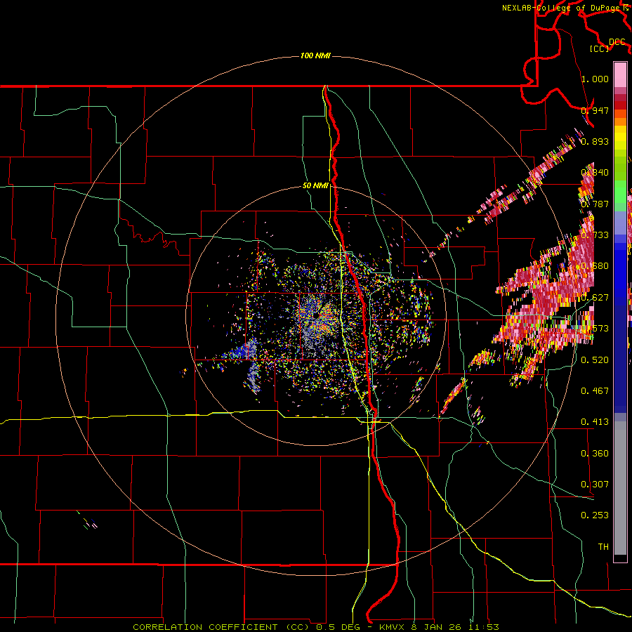Click "CORRELATION COEFFICIENT (CC)" caption text

pos(222,627)
